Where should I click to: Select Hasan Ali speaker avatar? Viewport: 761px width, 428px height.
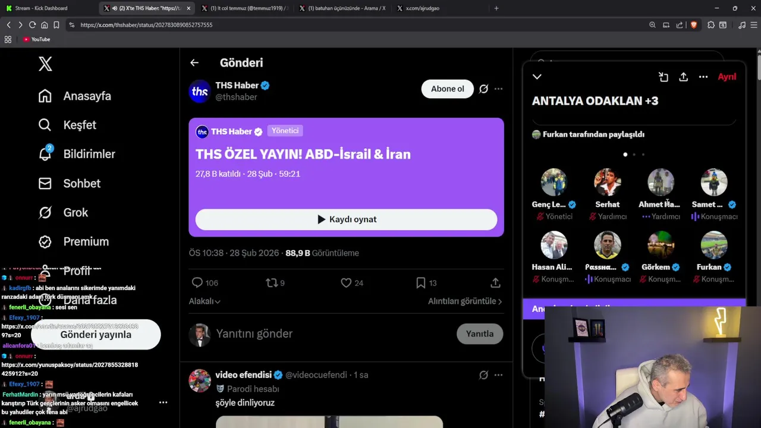point(554,244)
